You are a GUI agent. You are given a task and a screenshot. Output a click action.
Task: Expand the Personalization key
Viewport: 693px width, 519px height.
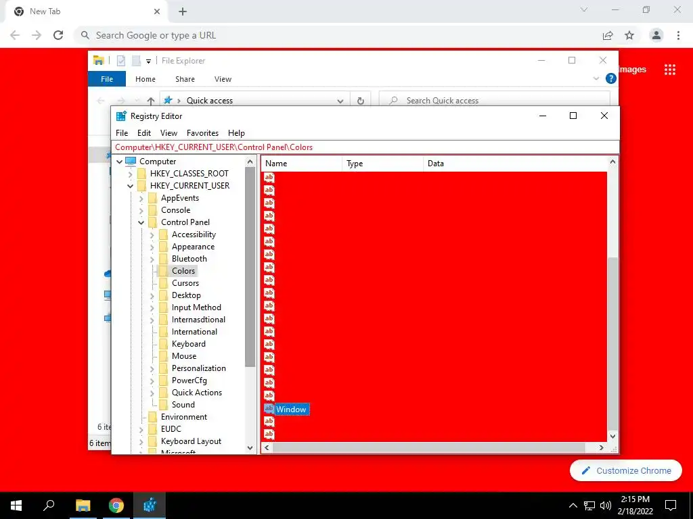(x=152, y=368)
